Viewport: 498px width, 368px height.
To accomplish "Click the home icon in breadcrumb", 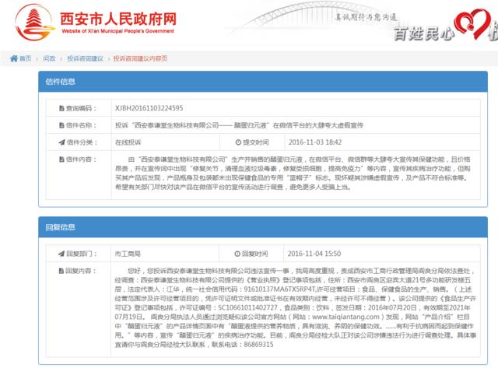I will tap(14, 58).
